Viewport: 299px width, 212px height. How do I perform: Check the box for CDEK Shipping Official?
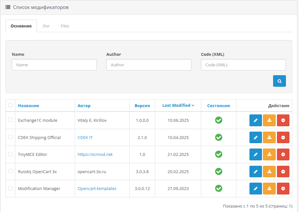coord(11,137)
